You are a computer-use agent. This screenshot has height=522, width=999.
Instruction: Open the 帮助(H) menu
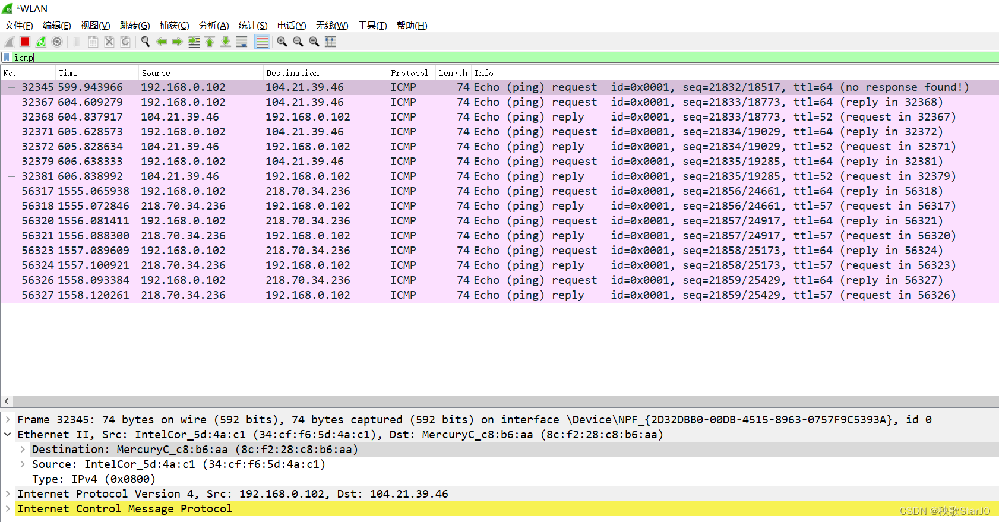(412, 26)
